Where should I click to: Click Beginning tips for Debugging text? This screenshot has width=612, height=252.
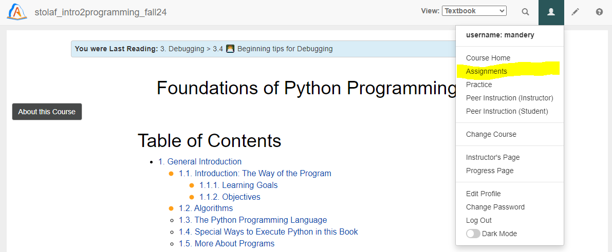click(285, 49)
